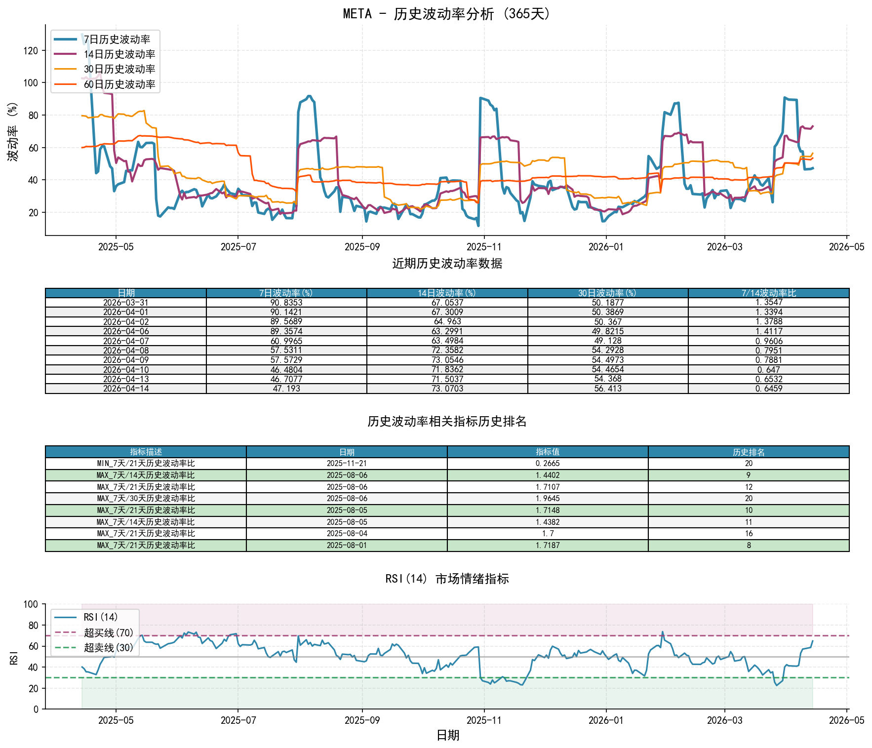Click the 7/14波动率比 column header
Image resolution: width=872 pixels, height=748 pixels.
pos(769,293)
